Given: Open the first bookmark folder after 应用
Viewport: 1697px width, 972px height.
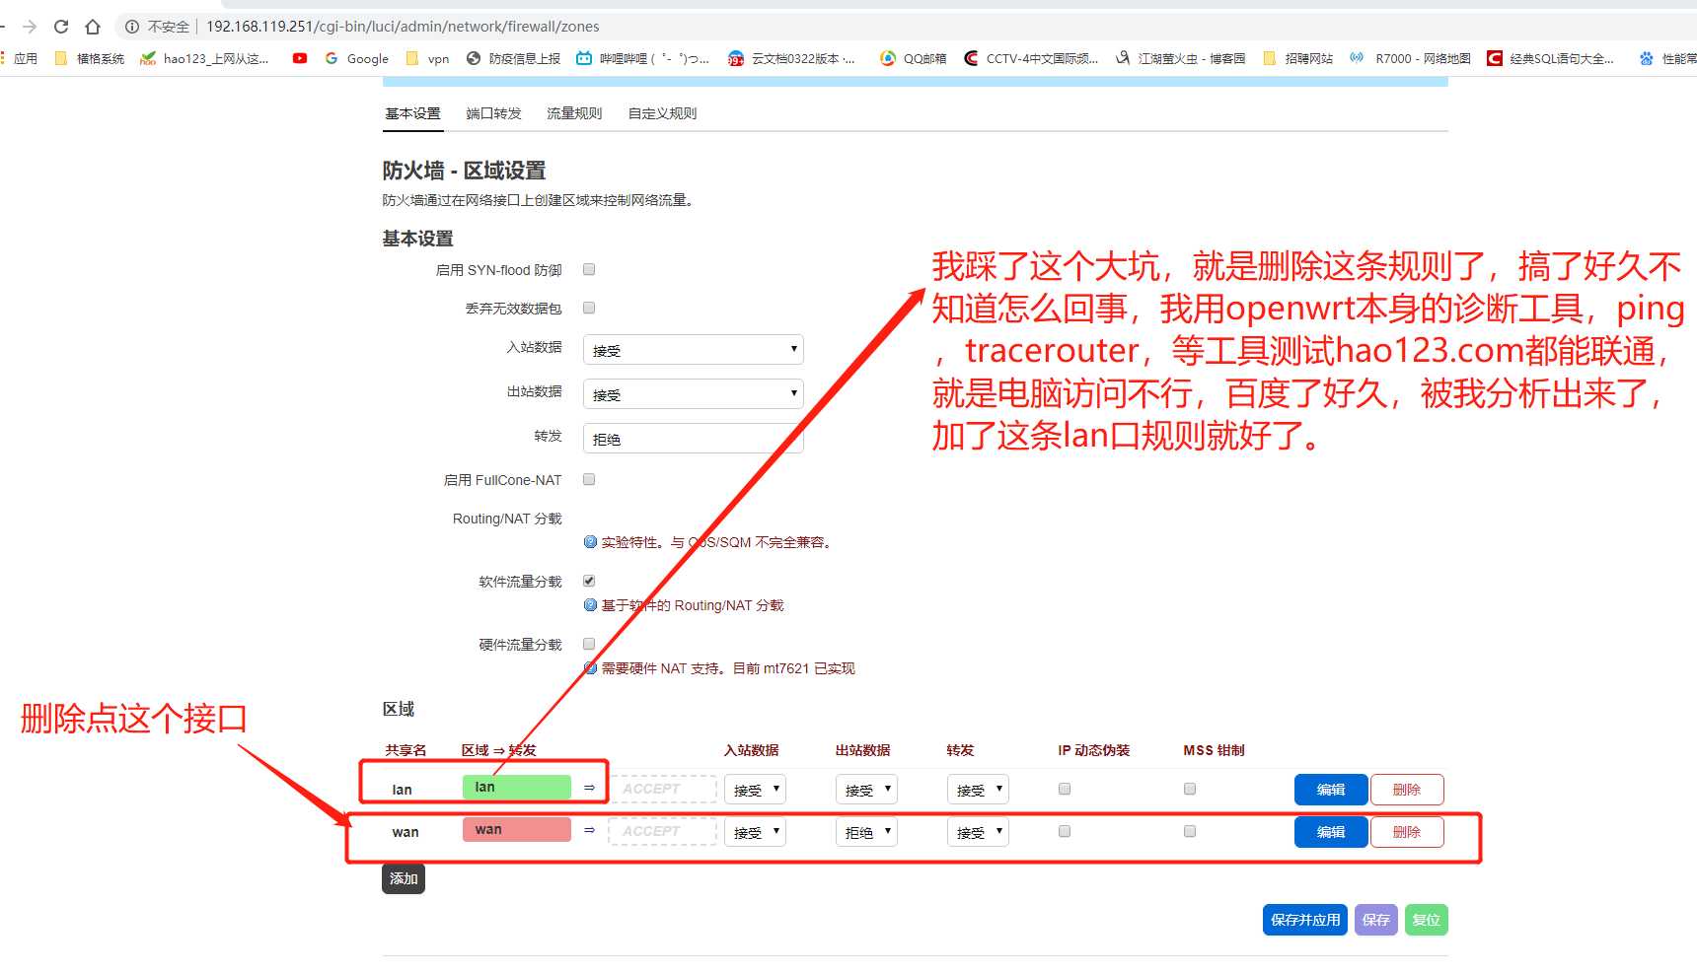Looking at the screenshot, I should pos(90,59).
